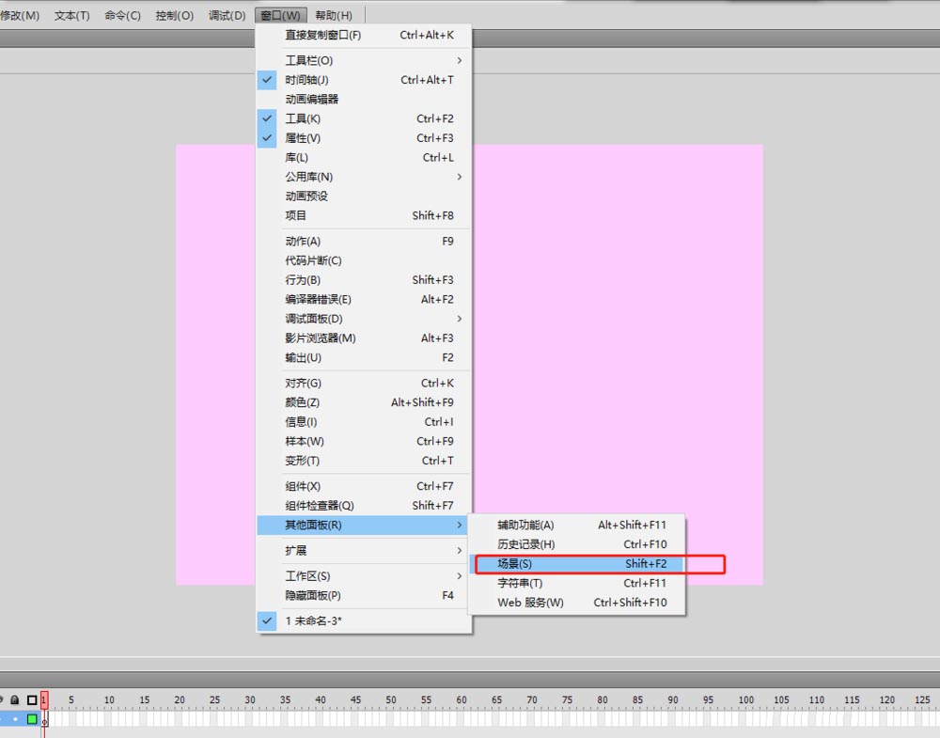Open the 信息(I) panel
Viewport: 940px width, 738px height.
pyautogui.click(x=364, y=422)
